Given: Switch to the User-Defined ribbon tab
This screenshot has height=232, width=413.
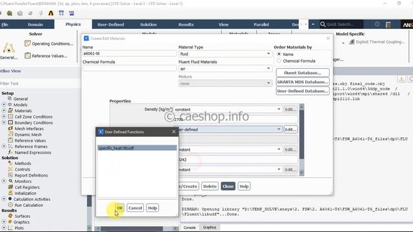Looking at the screenshot, I should point(110,24).
